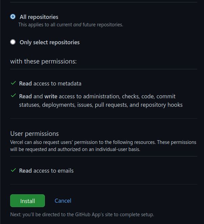
Task: Click the "All repositories" label text
Action: [39, 17]
